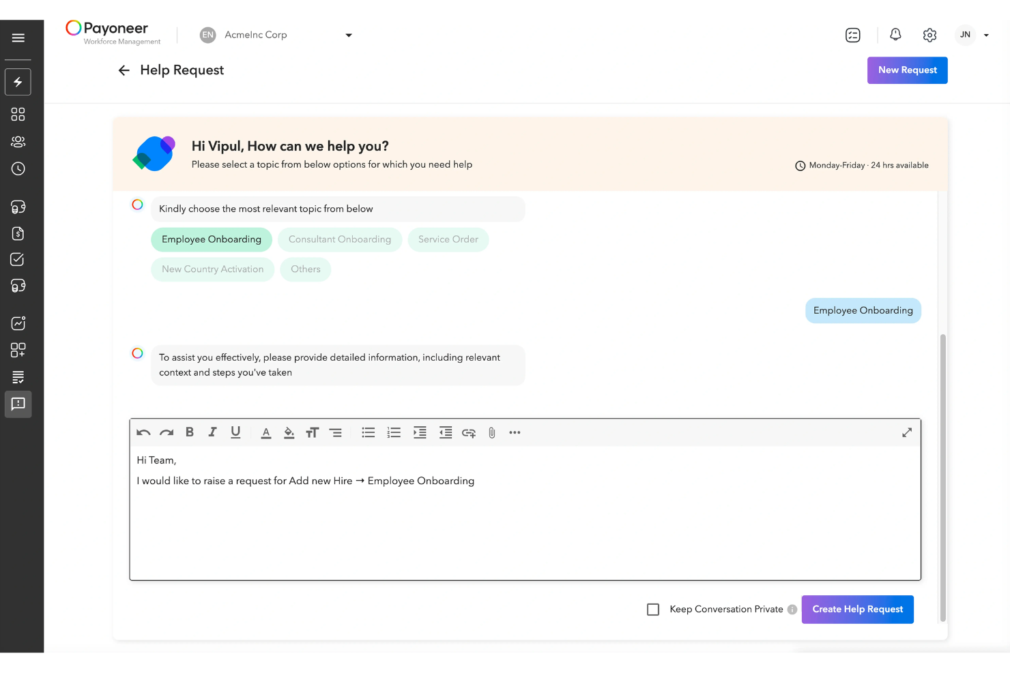The image size is (1010, 673).
Task: Click the EN company avatar badge
Action: tap(208, 35)
